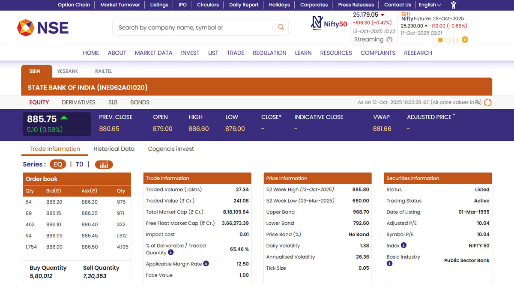514x289 pixels.
Task: Open the MARKET DATA menu
Action: point(153,53)
